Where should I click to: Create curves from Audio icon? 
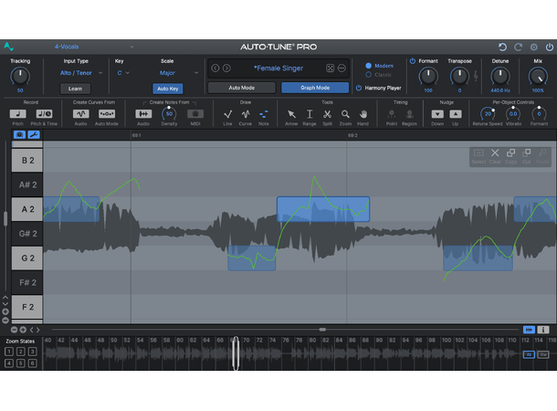point(80,113)
